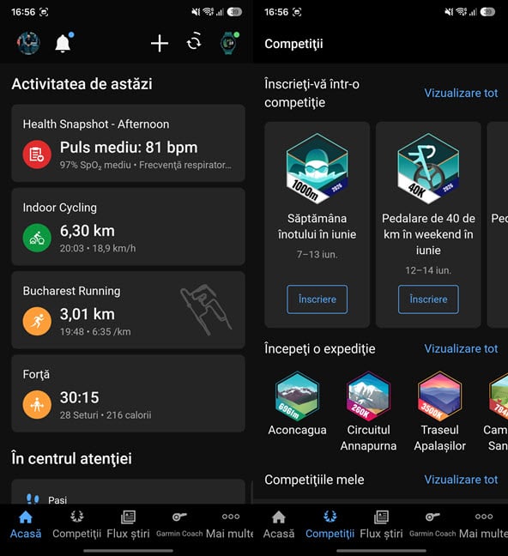Tap the blue footsteps Pași icon
The image size is (508, 556).
(33, 499)
